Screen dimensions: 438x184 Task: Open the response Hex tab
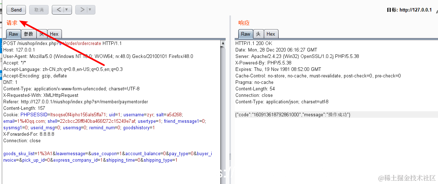pos(271,34)
